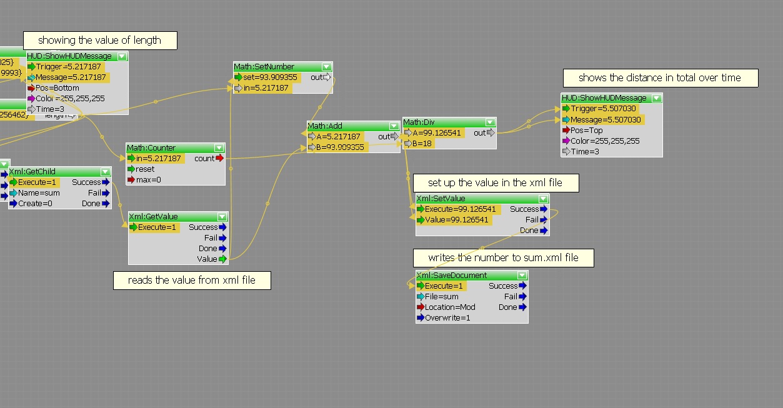Viewport: 783px width, 408px height.
Task: Select the 'reads the value from xml file' comment
Action: 192,281
